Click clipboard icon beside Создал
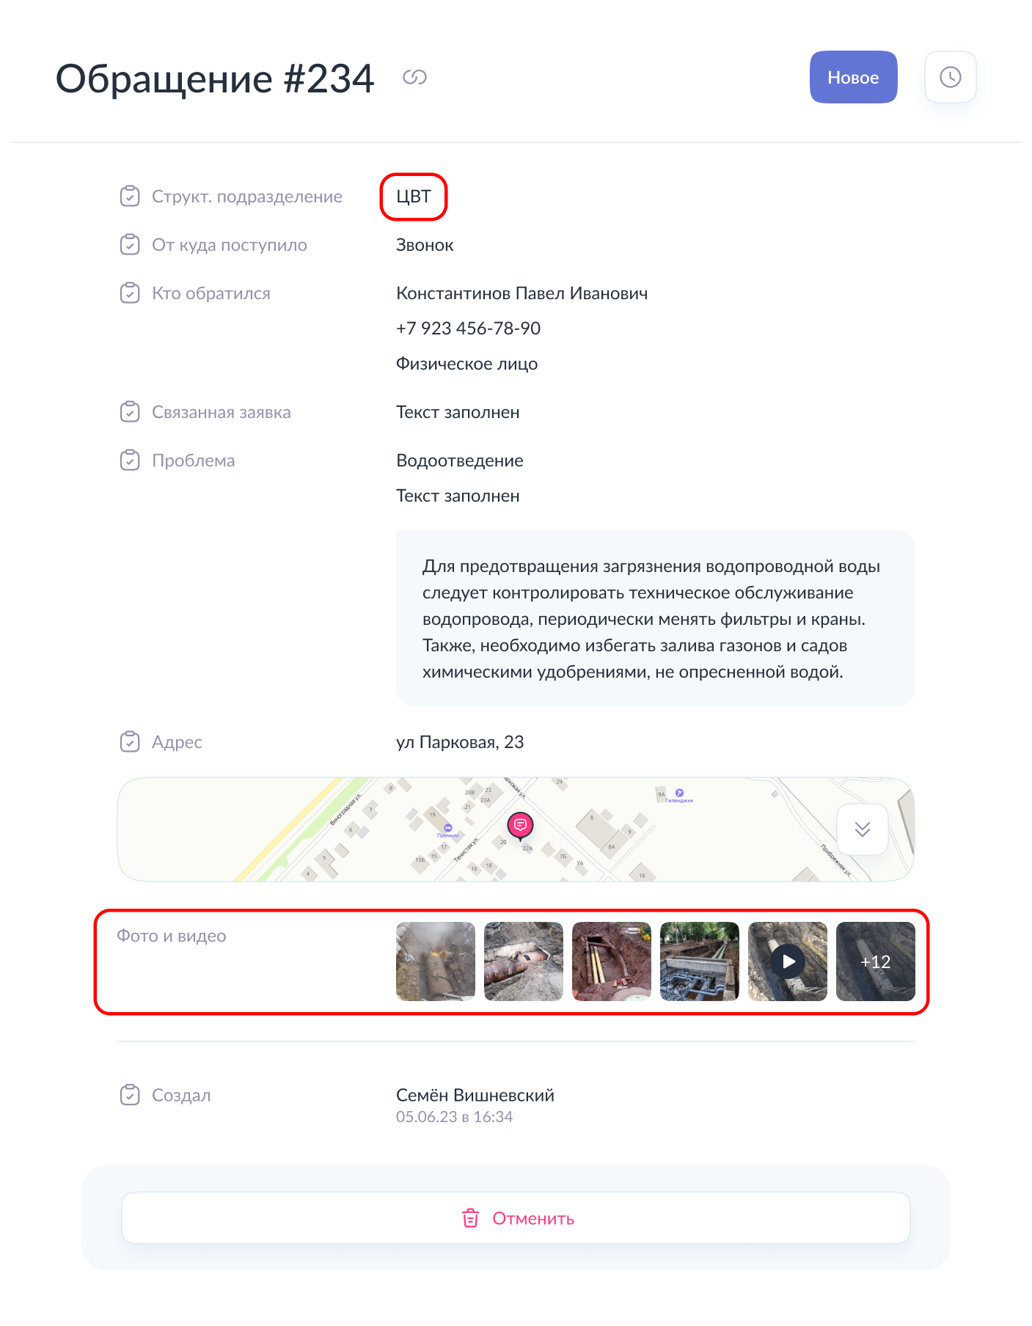 click(130, 1095)
